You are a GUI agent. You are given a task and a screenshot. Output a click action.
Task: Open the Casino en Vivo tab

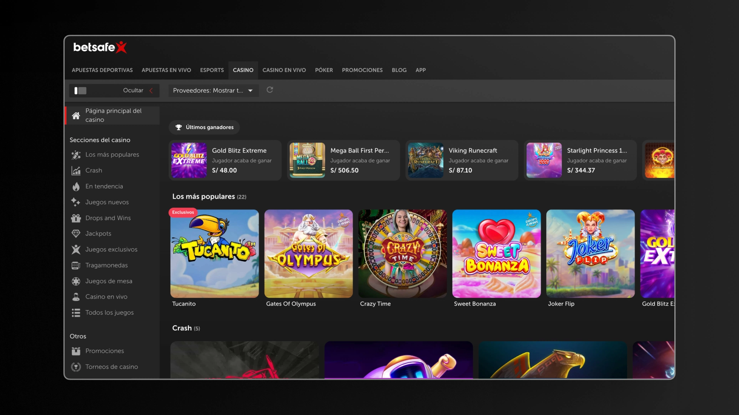point(284,70)
